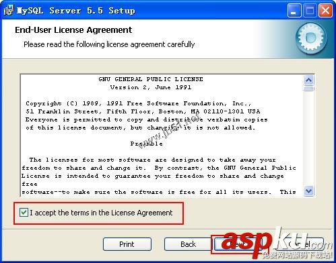Click the '51 Franklin Street' address line
The image size is (336, 263).
coord(143,111)
